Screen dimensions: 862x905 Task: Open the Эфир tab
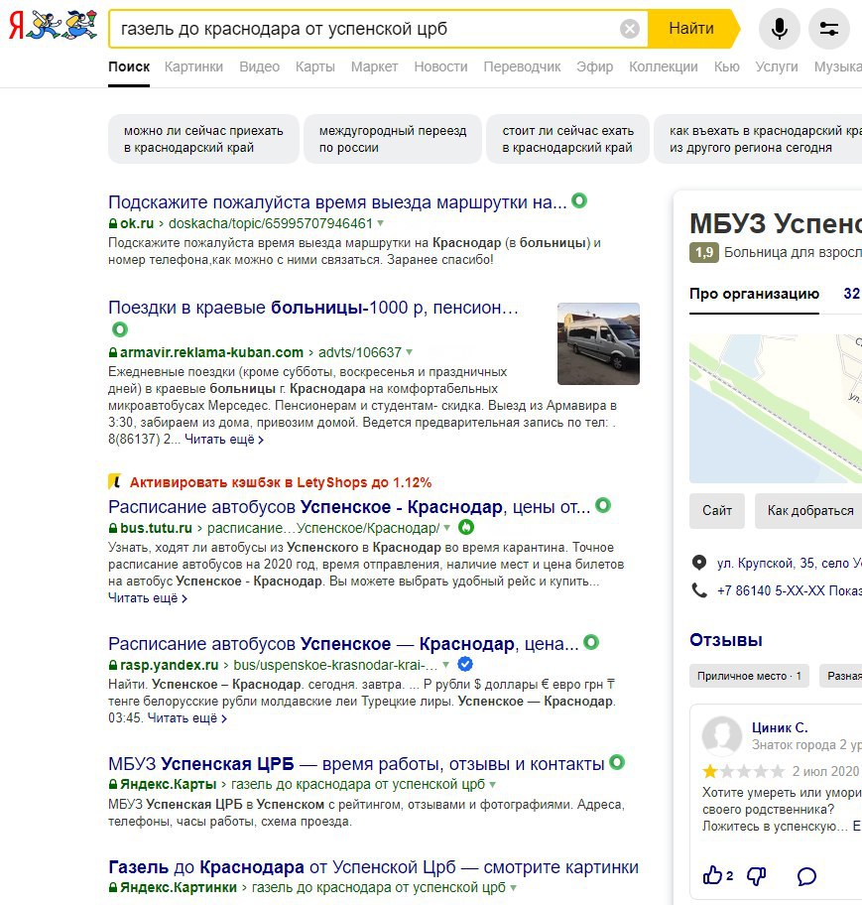tap(595, 66)
